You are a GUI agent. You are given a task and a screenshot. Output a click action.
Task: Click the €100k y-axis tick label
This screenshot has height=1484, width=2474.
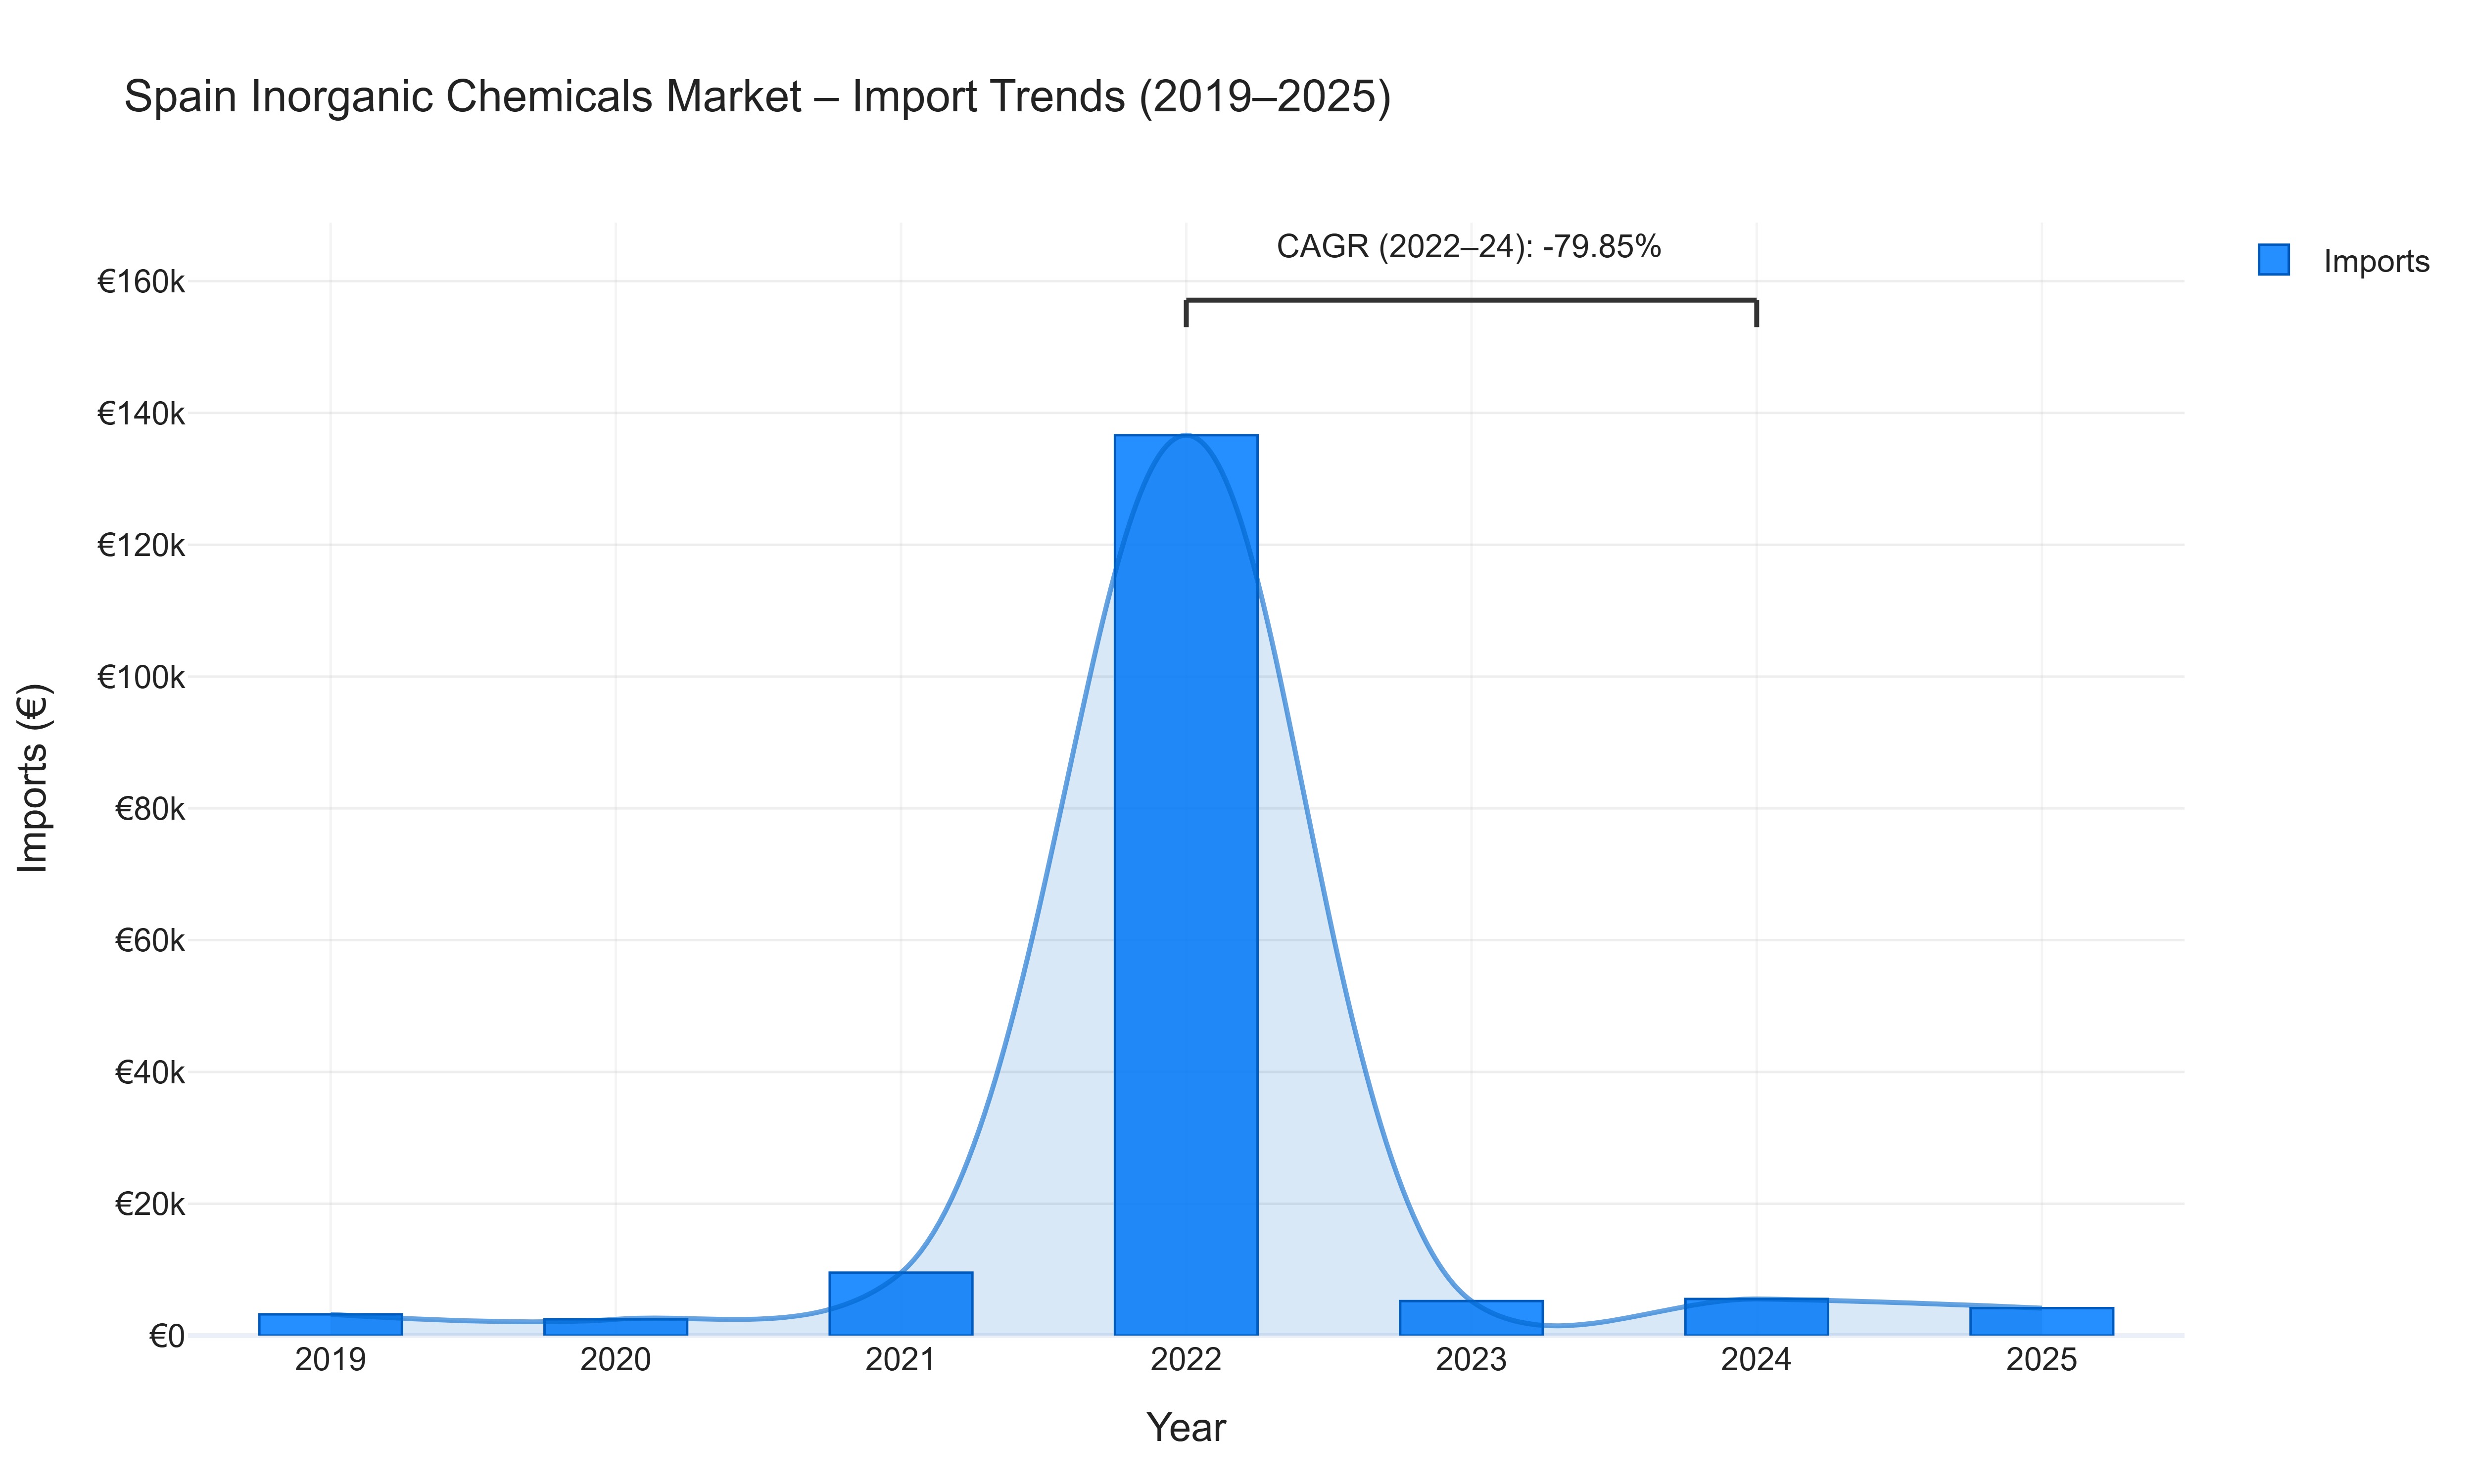coord(141,677)
